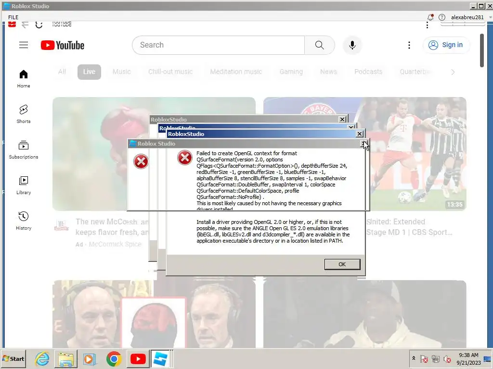Select the Live filter chip
This screenshot has height=369, width=493.
[89, 72]
